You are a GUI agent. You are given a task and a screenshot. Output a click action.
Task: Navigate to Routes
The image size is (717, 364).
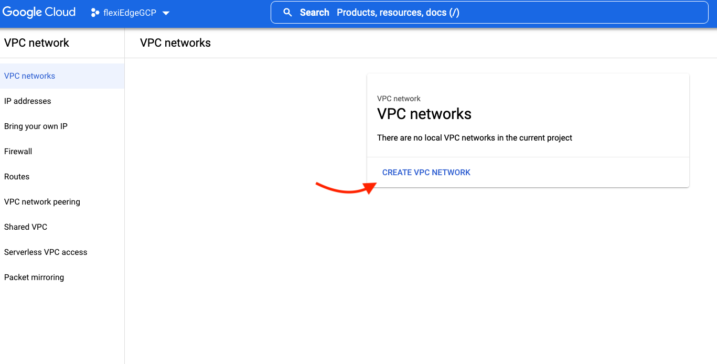[x=17, y=177]
